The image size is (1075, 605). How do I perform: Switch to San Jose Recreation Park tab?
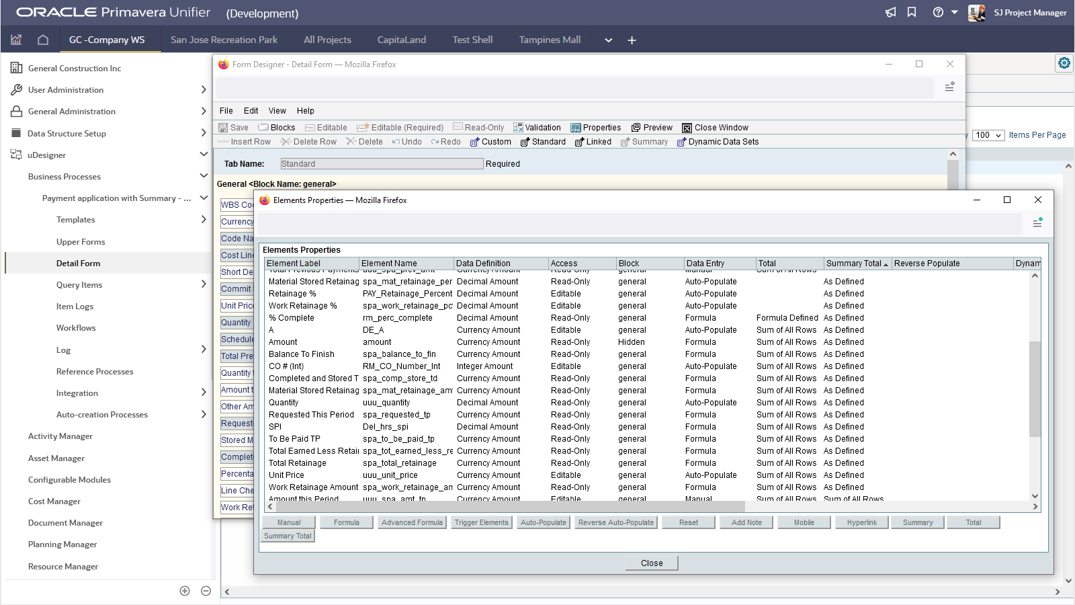pyautogui.click(x=224, y=40)
